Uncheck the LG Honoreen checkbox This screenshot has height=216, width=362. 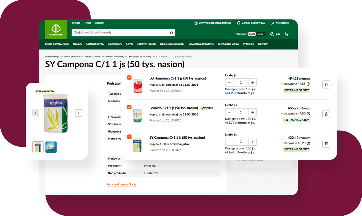[129, 78]
